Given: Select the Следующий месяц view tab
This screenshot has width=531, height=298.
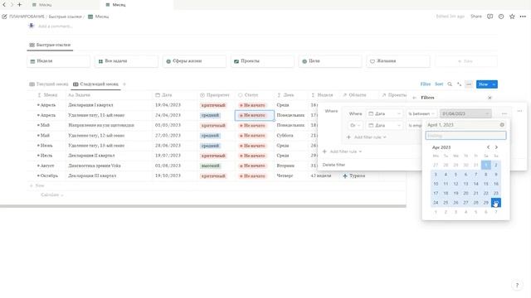Looking at the screenshot, I should 96,84.
